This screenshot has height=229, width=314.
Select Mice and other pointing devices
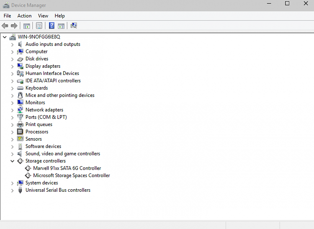tap(60, 95)
